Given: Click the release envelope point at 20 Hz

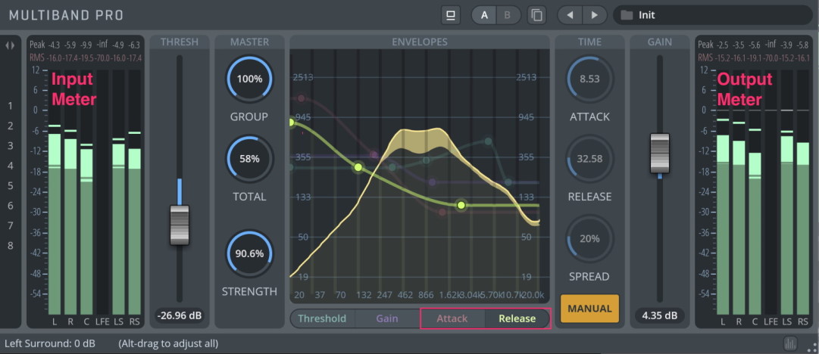Looking at the screenshot, I should tap(292, 123).
